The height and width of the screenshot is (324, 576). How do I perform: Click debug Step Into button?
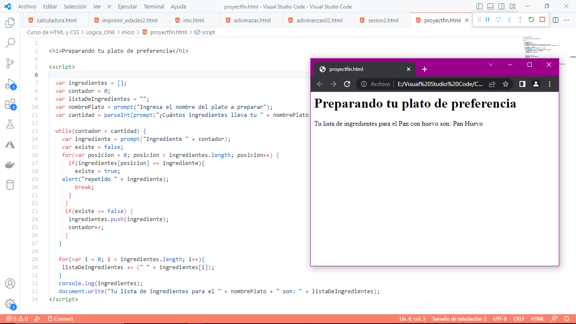pos(509,19)
